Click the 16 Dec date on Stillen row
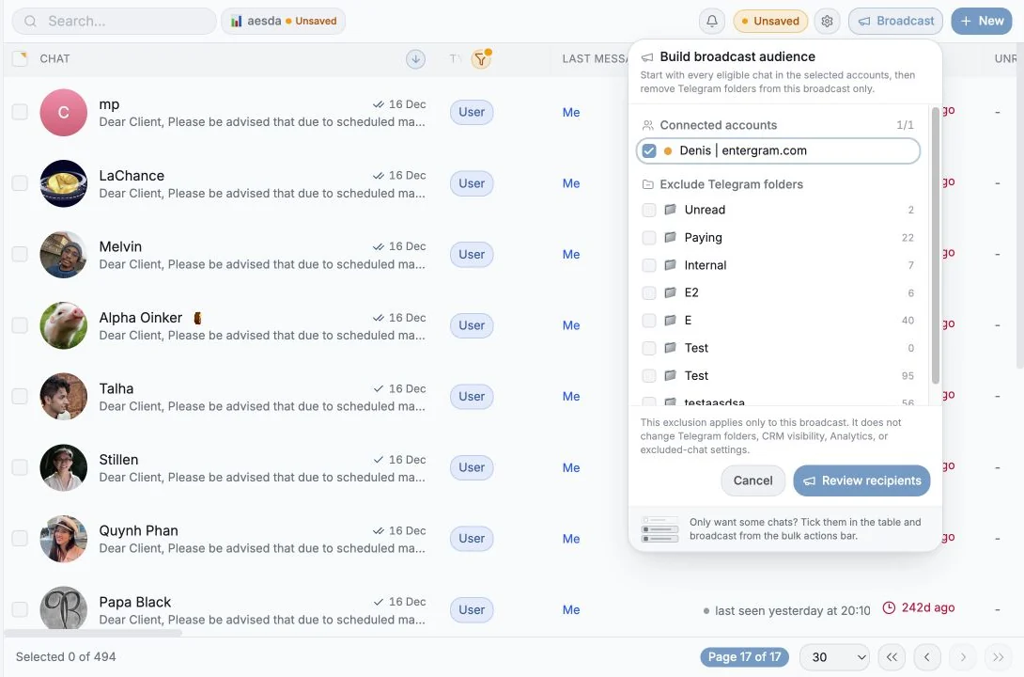This screenshot has height=677, width=1024. tap(407, 460)
